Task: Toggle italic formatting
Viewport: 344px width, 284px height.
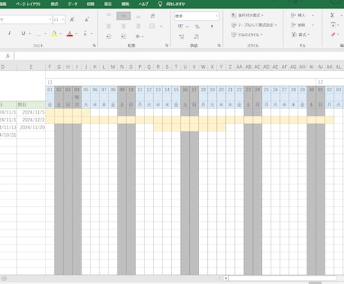Action: tap(9, 33)
